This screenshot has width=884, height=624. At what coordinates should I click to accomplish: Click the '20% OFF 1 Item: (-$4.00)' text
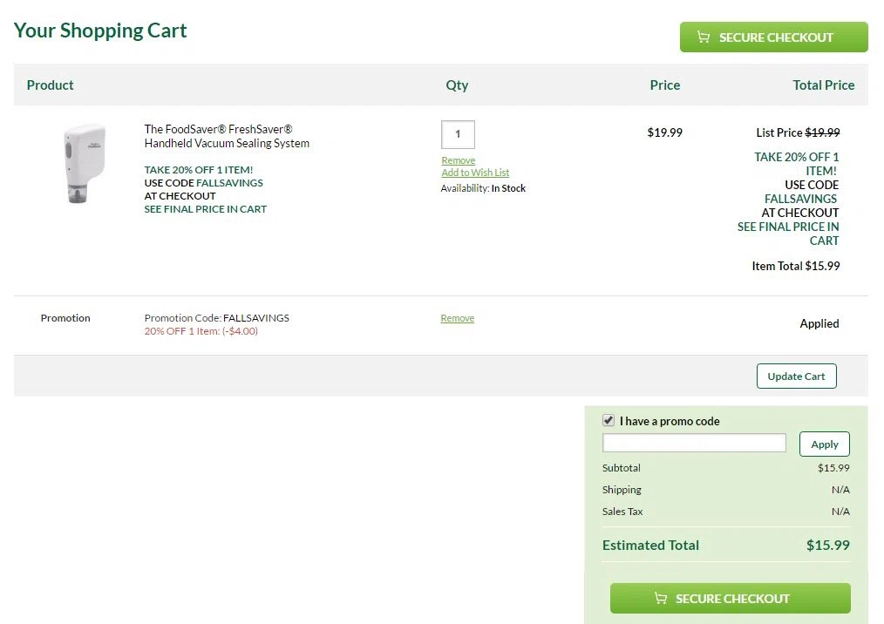point(201,331)
